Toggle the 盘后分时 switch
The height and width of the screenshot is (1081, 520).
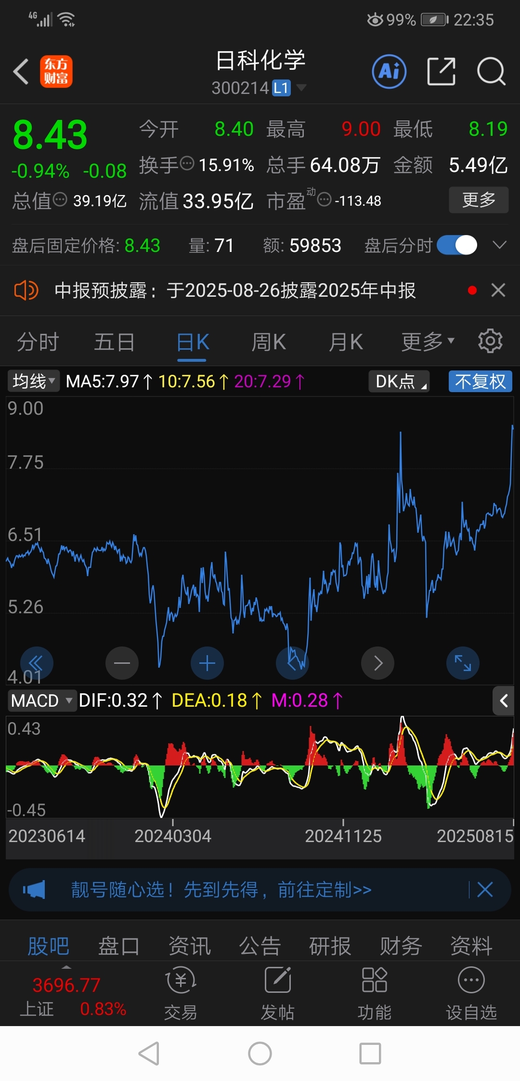click(457, 245)
